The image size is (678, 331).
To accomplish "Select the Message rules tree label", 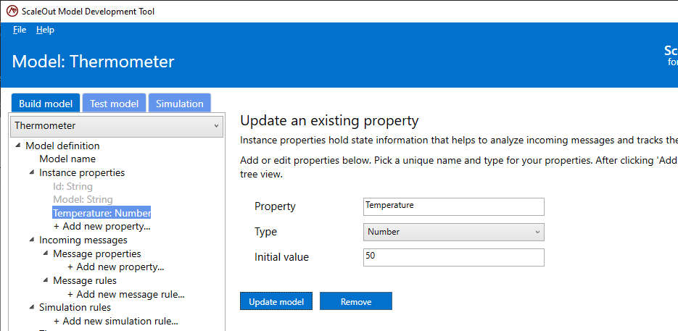I will 85,280.
